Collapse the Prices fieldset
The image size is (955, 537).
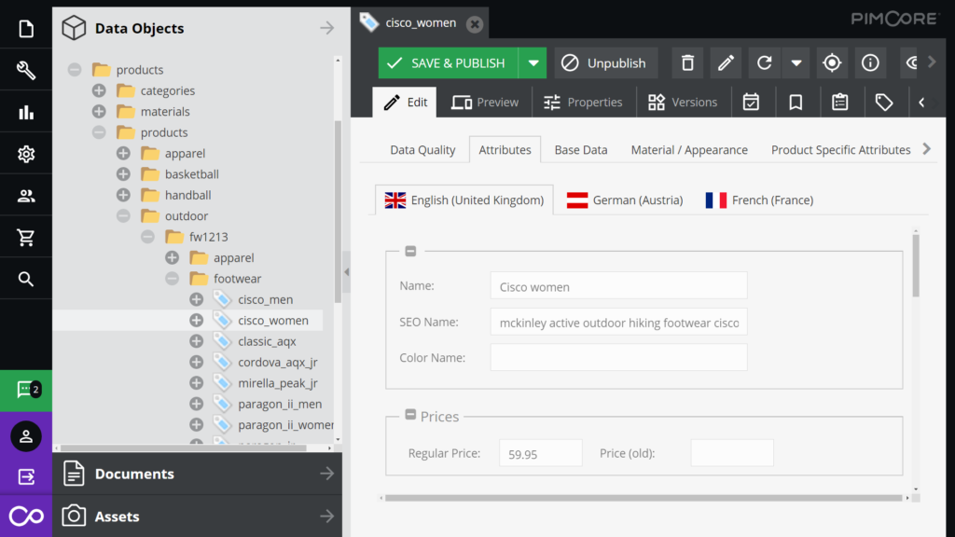pos(410,415)
